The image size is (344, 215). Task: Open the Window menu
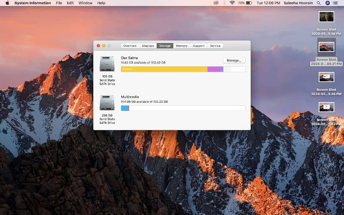click(85, 3)
